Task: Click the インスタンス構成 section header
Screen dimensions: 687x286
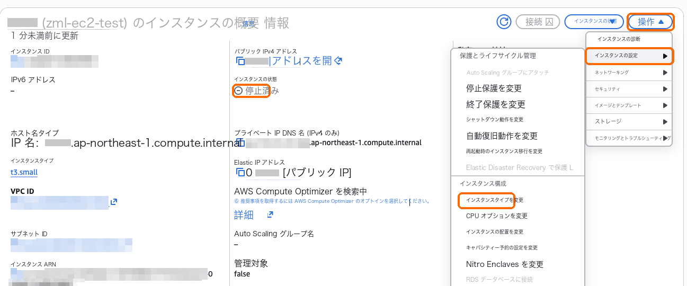Action: click(483, 183)
